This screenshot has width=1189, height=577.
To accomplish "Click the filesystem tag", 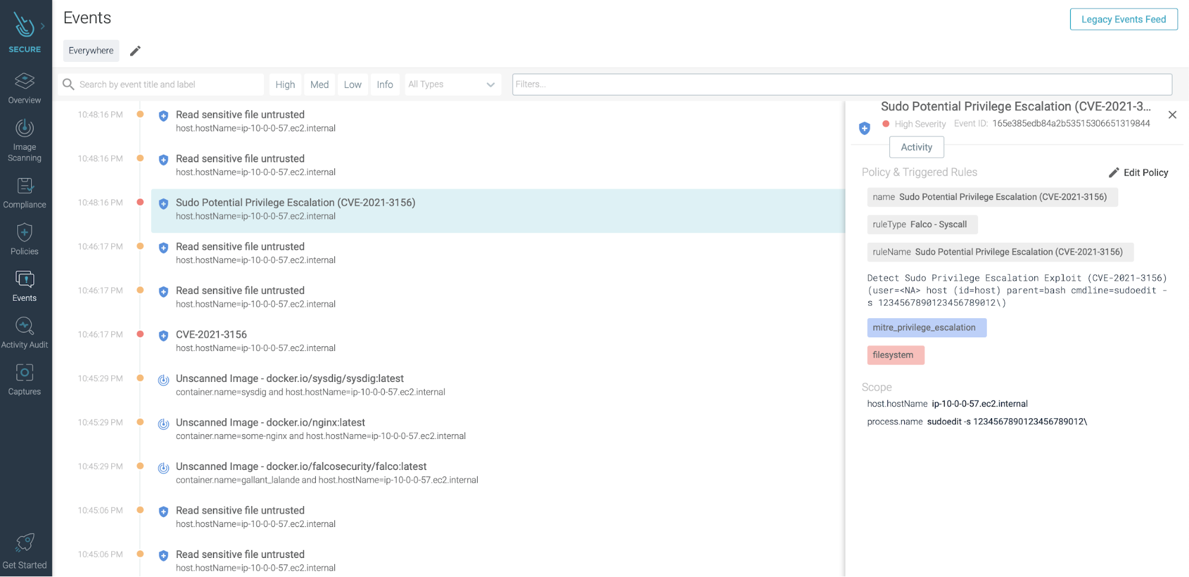I will 895,355.
